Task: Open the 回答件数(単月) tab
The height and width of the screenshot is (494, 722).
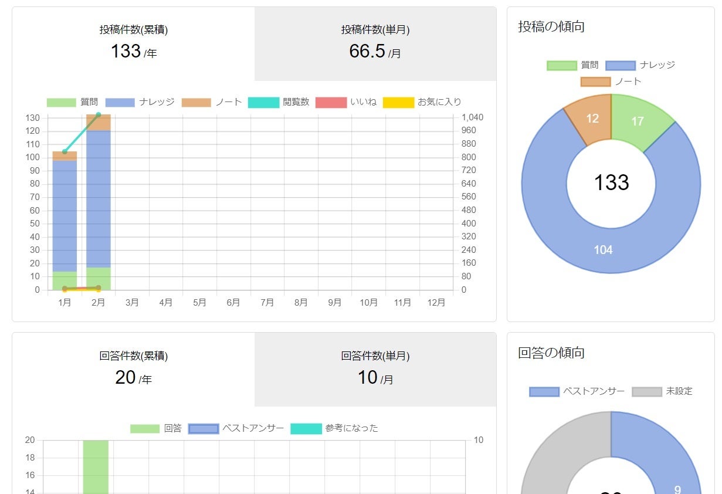Action: (x=375, y=370)
